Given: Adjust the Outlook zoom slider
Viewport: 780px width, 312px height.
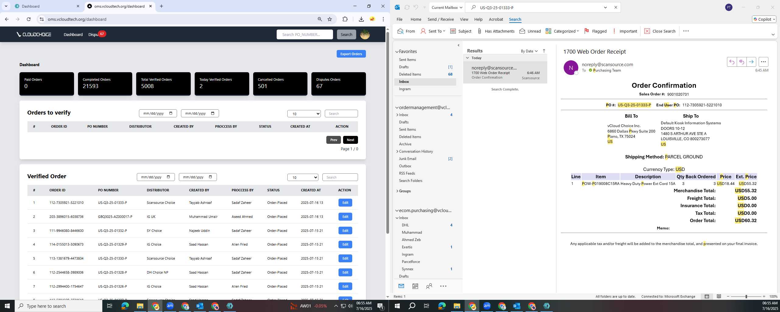Looking at the screenshot, I should tap(746, 296).
